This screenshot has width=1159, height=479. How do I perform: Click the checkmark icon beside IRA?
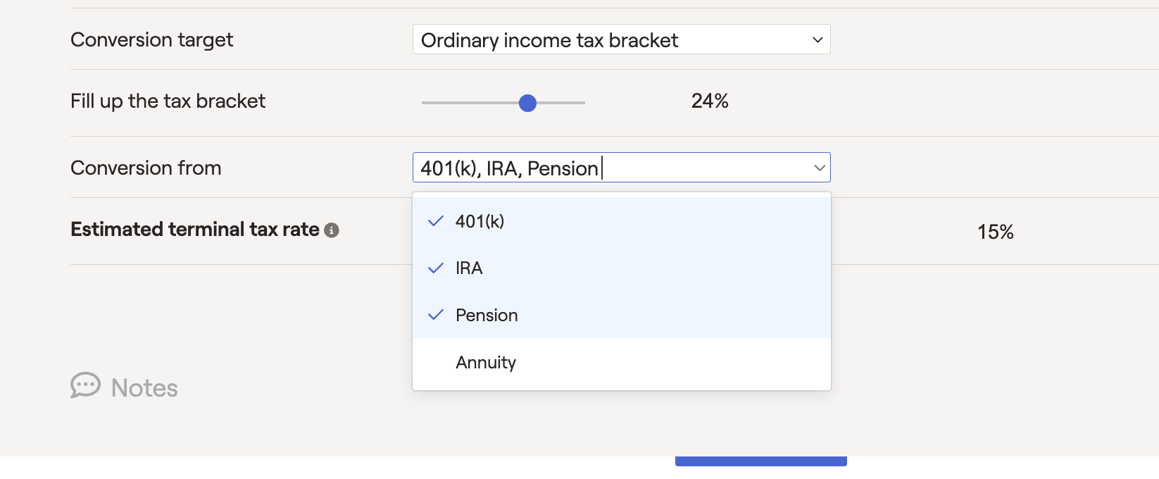click(436, 268)
